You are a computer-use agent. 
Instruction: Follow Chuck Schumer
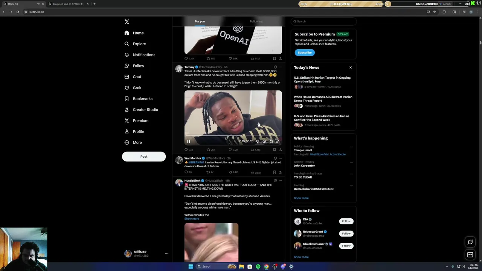(x=346, y=246)
